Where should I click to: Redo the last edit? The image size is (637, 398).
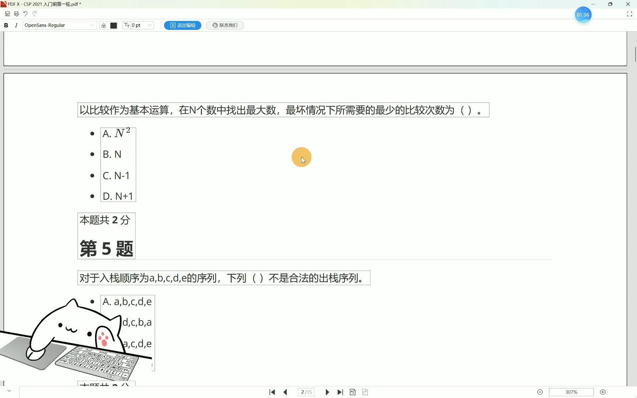pos(34,14)
